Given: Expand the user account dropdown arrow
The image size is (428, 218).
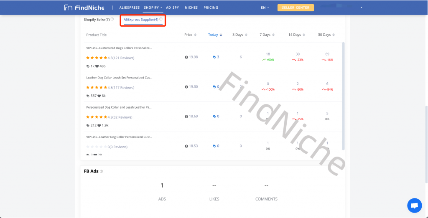Looking at the screenshot, I should tap(362, 8).
